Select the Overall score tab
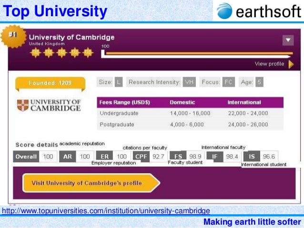Viewport: 304px width, 228px height. coord(26,157)
